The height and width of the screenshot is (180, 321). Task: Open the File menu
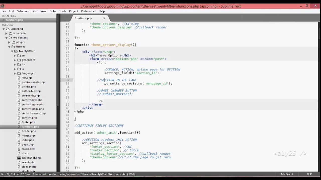click(x=4, y=11)
